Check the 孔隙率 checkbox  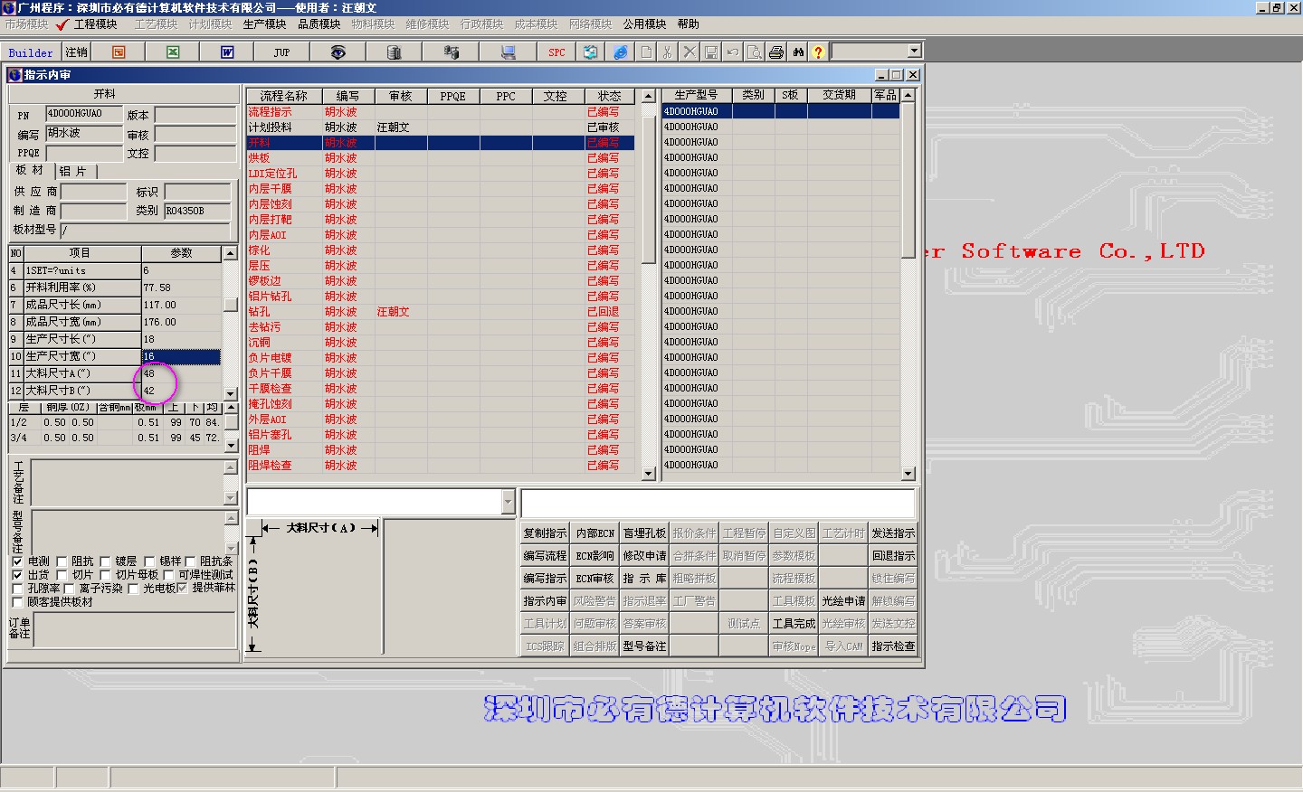[17, 589]
